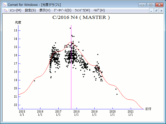166x124 pixels.
Task: Minimize the Comet for Windows application
Action: click(x=142, y=5)
